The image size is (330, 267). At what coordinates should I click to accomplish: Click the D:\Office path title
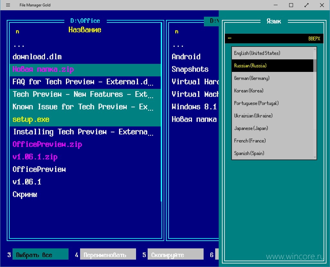click(85, 21)
